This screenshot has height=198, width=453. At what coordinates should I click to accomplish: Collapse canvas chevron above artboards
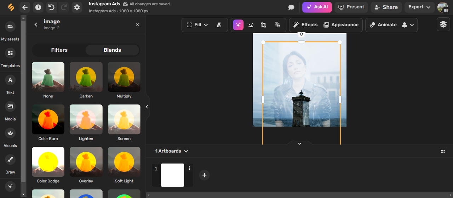point(299,143)
